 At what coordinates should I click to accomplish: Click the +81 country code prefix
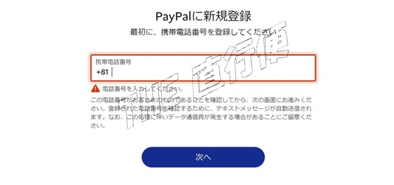point(102,72)
